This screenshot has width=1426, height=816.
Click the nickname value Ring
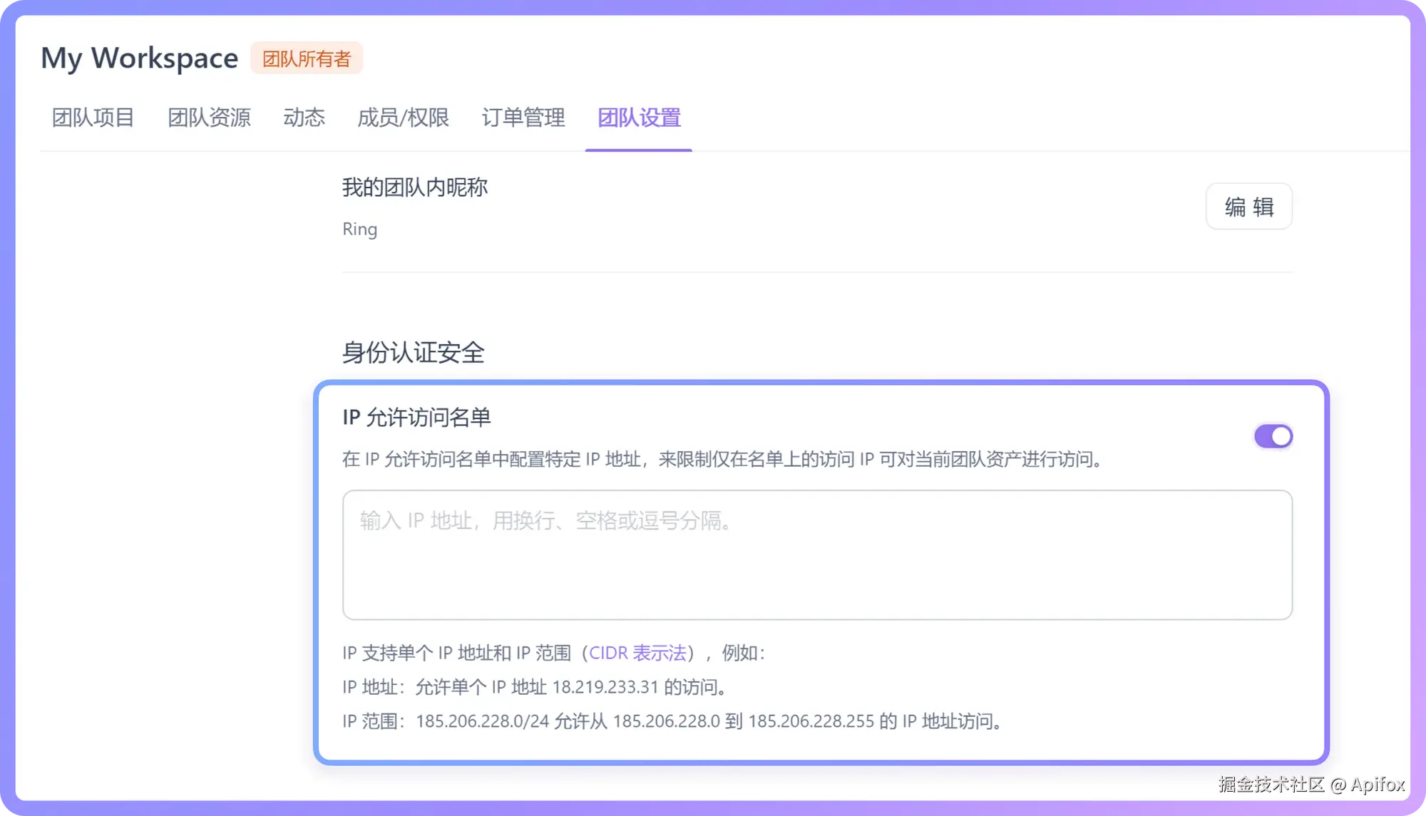(359, 229)
